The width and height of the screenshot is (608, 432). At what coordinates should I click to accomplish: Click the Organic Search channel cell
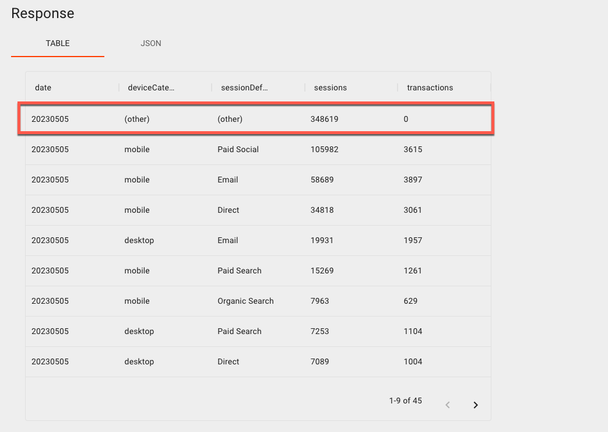245,301
